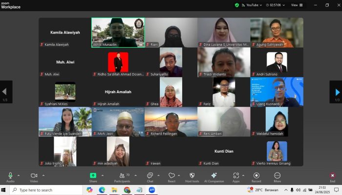The width and height of the screenshot is (342, 195).
Task: Open Google Chrome from the taskbar
Action: tap(127, 190)
